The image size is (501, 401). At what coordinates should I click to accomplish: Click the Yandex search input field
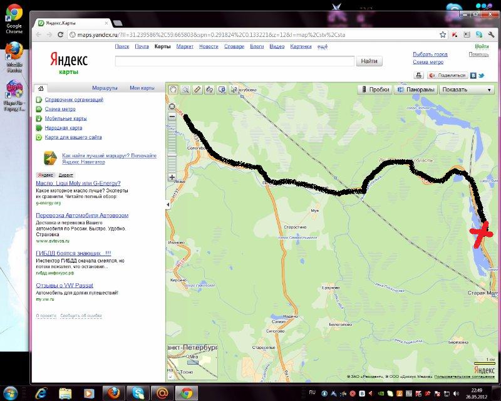[x=234, y=61]
